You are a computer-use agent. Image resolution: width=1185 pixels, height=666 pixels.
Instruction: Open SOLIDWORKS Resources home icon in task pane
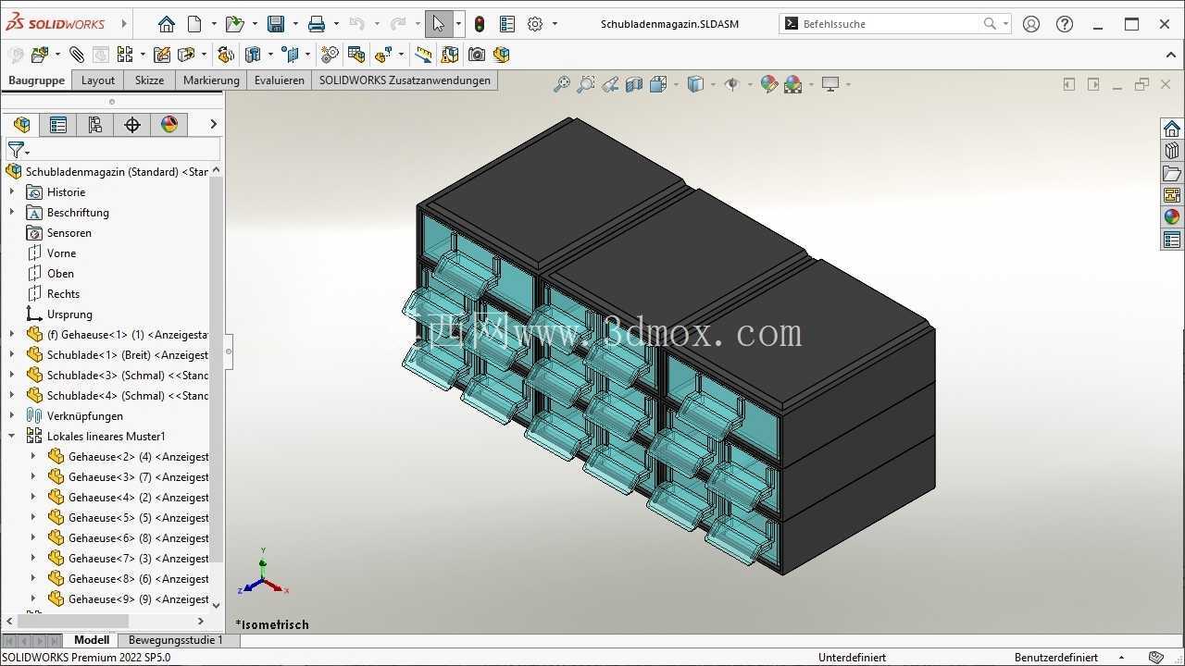click(1172, 129)
